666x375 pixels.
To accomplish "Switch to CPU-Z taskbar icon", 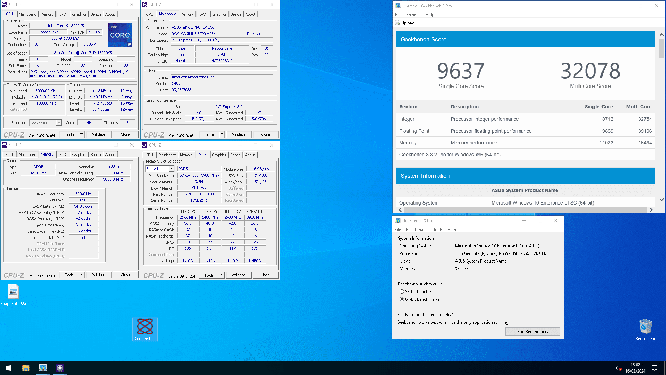I will pyautogui.click(x=60, y=368).
